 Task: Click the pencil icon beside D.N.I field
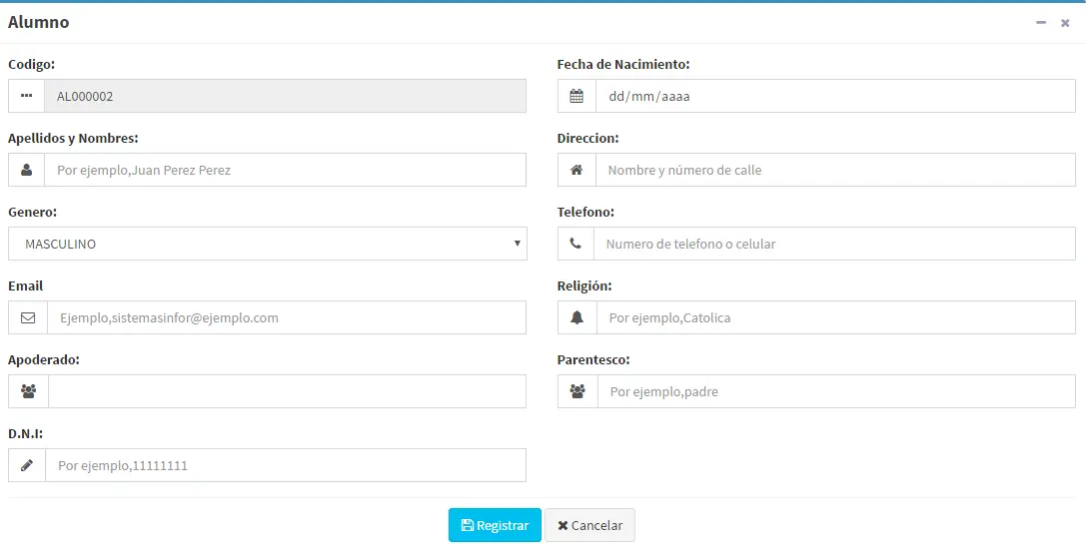click(x=27, y=465)
